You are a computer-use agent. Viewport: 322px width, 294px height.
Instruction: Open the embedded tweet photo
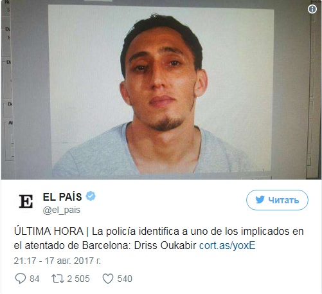tap(161, 89)
